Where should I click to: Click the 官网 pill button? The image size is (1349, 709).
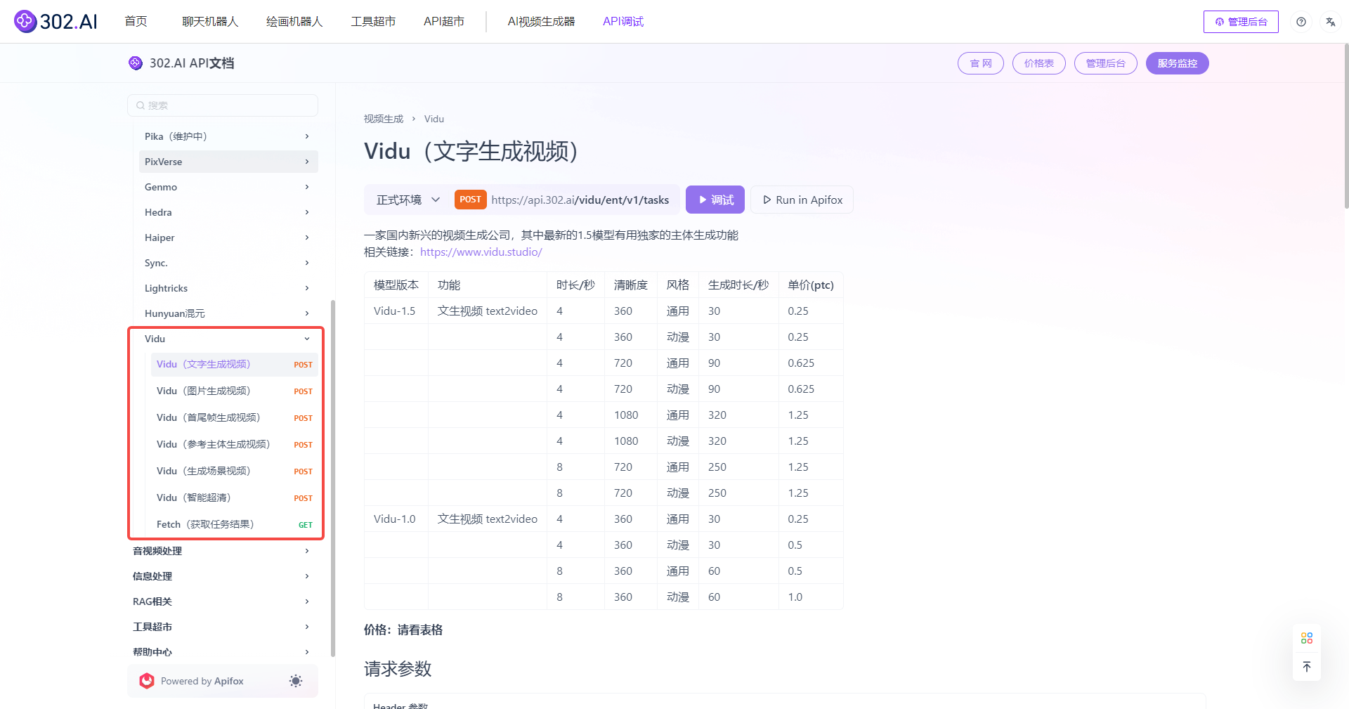tap(981, 63)
